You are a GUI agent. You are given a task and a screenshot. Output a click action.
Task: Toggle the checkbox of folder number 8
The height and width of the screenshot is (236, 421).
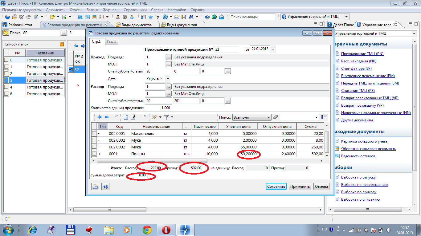pos(6,94)
